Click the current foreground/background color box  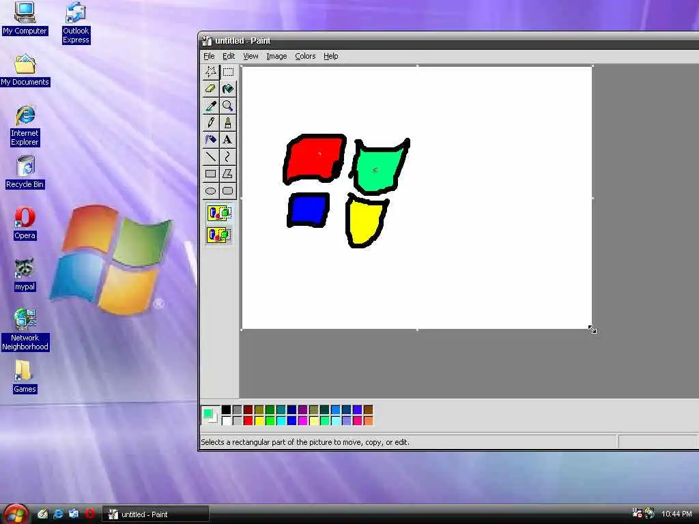point(210,415)
